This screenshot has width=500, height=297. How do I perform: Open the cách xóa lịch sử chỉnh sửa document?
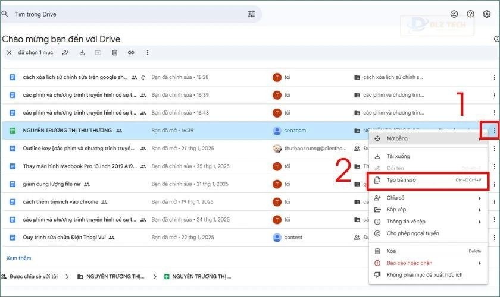coord(75,77)
